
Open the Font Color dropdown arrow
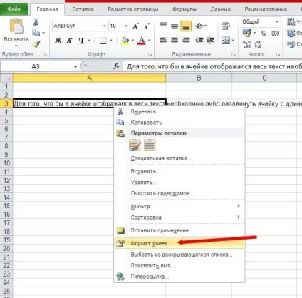point(150,41)
